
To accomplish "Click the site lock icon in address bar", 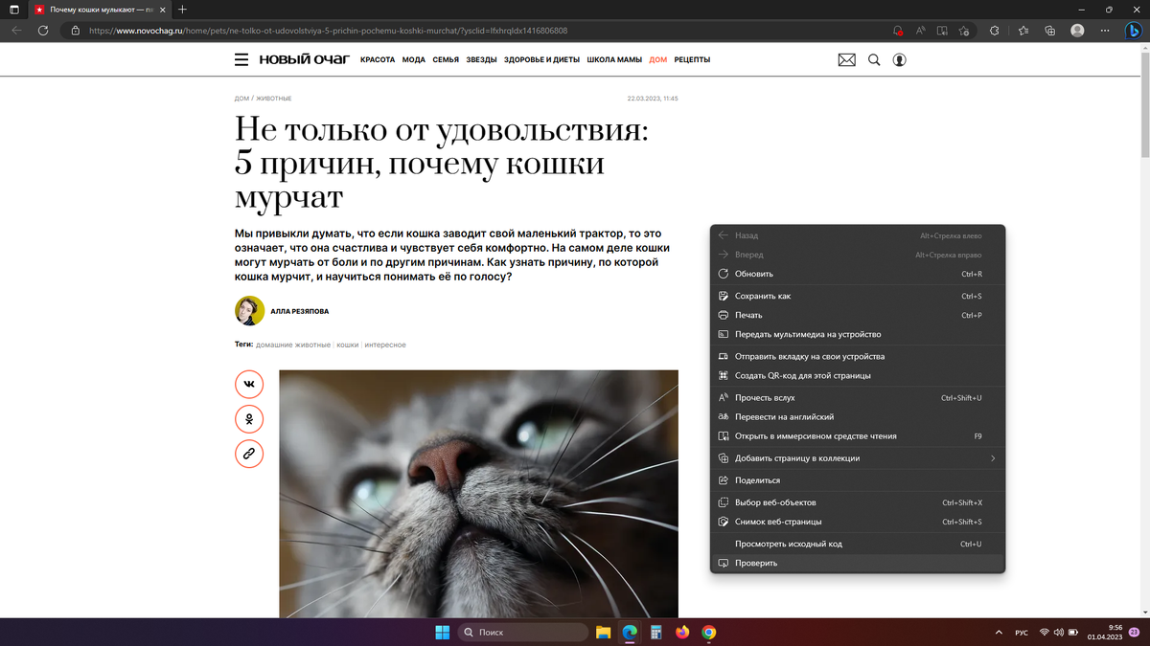I will coord(76,31).
